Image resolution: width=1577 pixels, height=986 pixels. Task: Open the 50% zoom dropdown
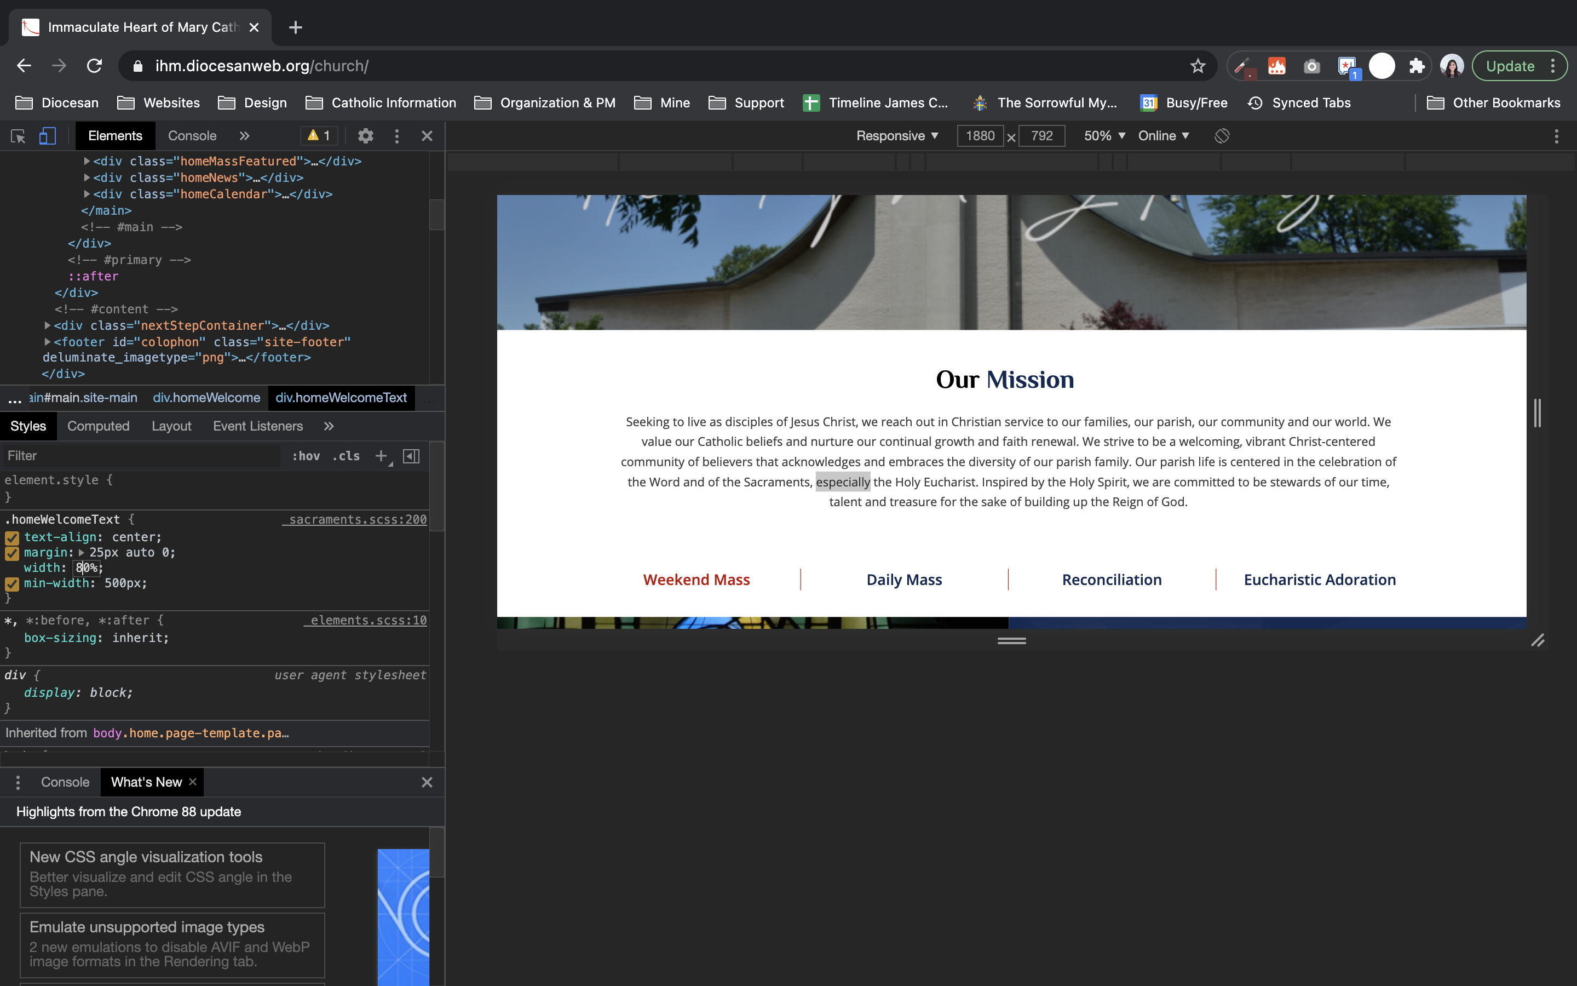tap(1104, 136)
